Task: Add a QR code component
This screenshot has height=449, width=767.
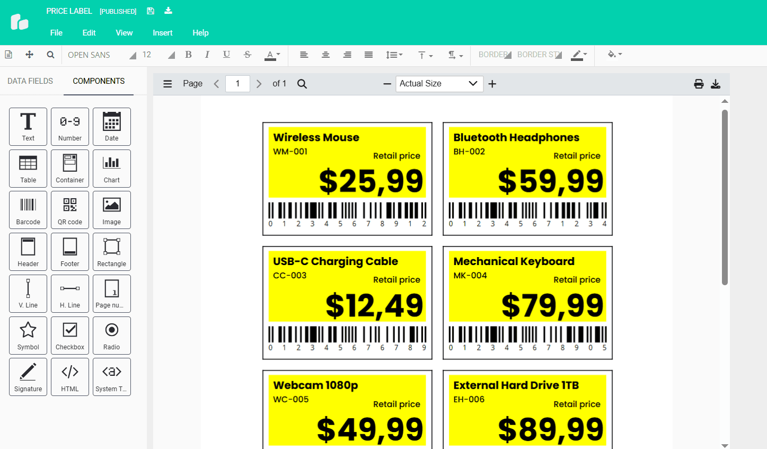Action: point(70,210)
